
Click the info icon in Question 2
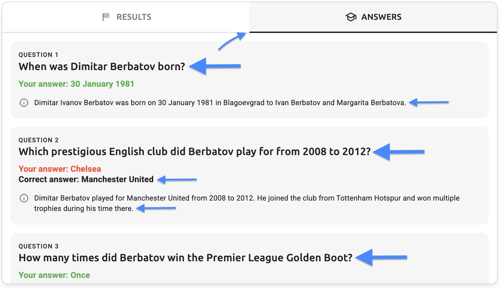click(24, 198)
